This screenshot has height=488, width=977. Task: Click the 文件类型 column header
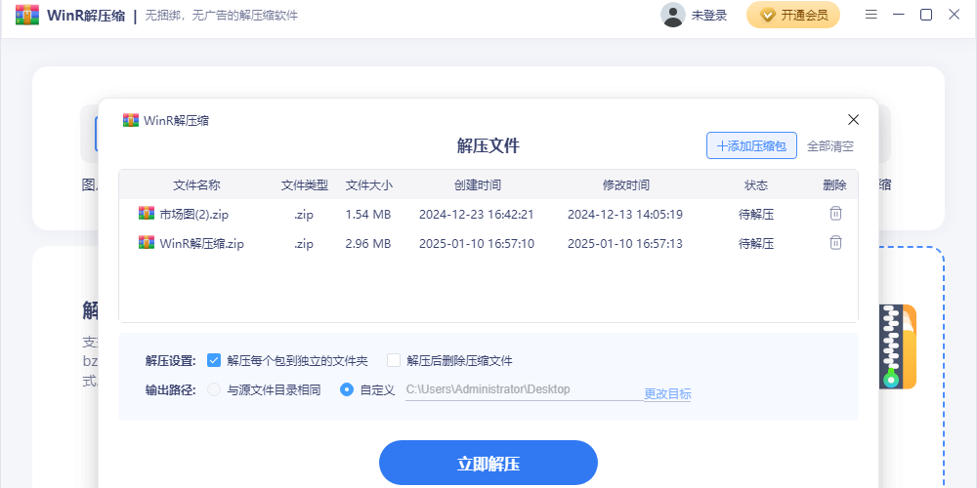(304, 184)
